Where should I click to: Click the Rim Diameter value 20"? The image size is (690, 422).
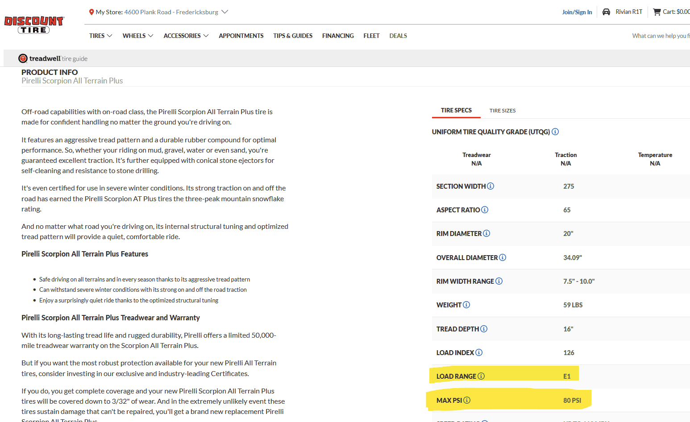568,234
